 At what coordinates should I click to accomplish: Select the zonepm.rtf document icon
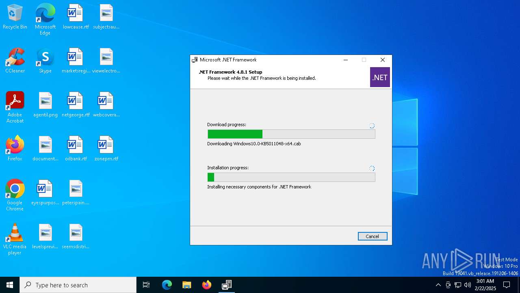pos(106,149)
